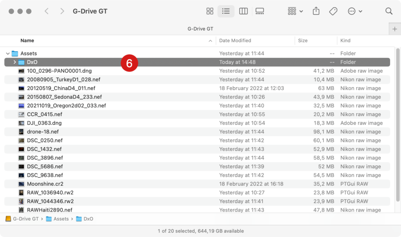Switch to column view
Screen dimensions: 401x237
tap(243, 11)
